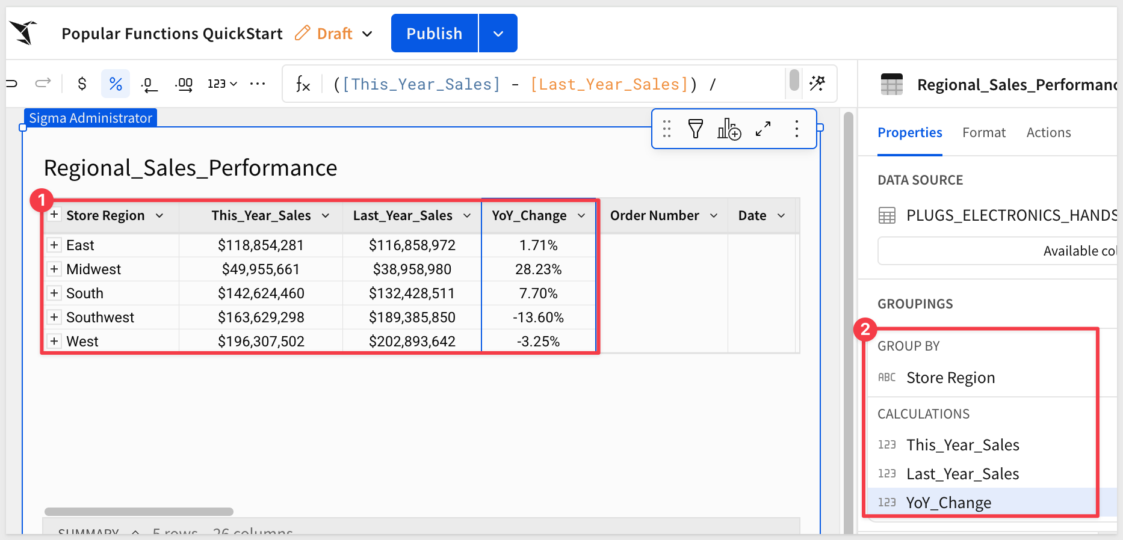Click the currency format dollar icon

coord(82,84)
